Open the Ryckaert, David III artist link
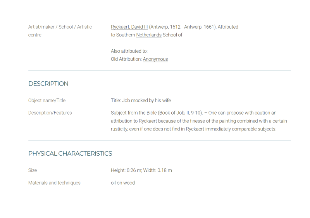 click(x=129, y=27)
